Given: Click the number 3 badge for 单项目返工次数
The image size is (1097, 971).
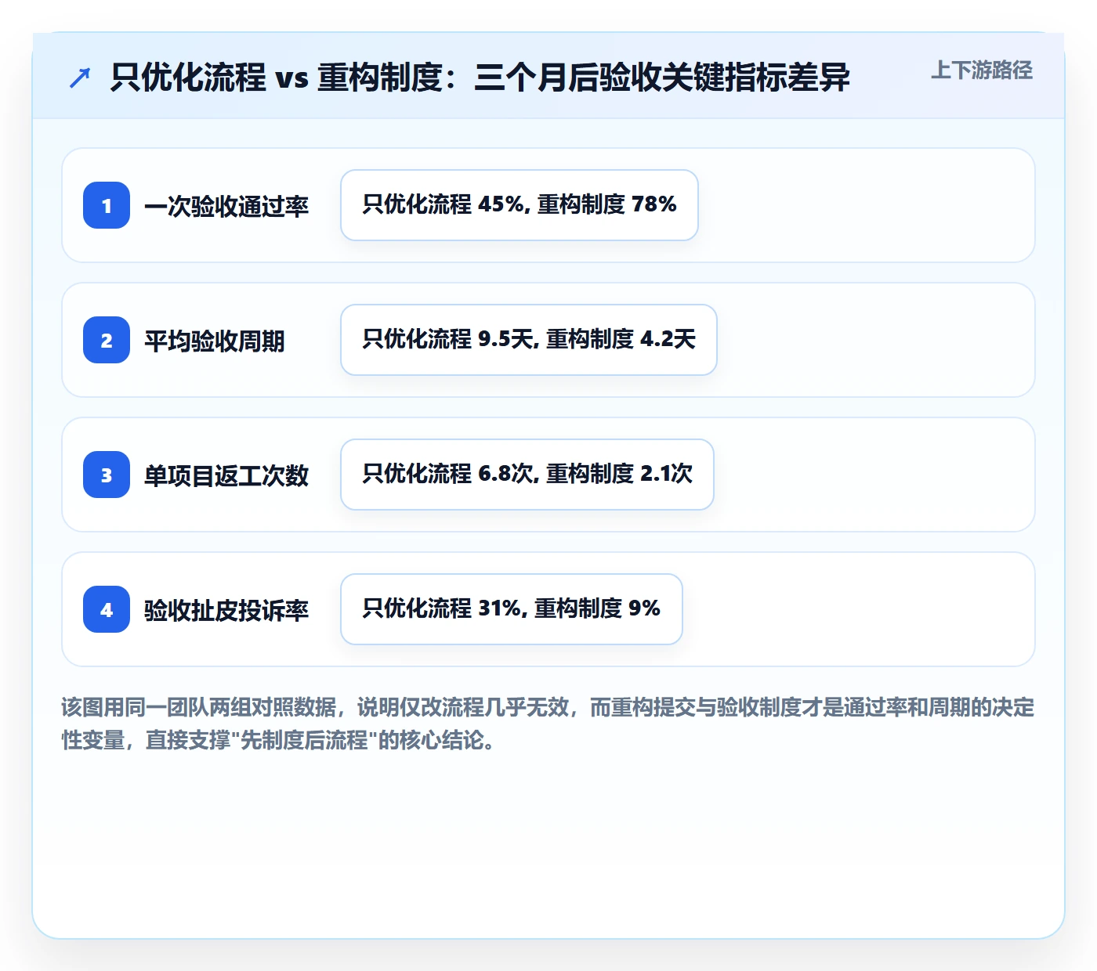Looking at the screenshot, I should (x=107, y=475).
